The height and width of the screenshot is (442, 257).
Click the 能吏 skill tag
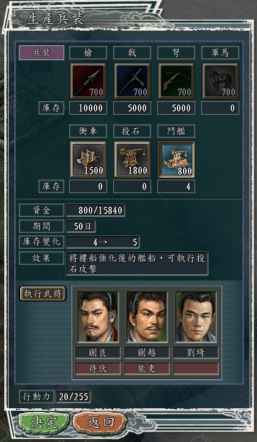pos(147,368)
